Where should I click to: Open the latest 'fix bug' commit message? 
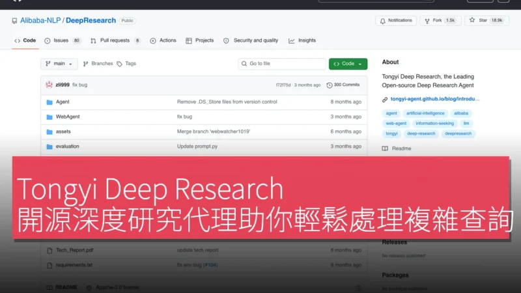tap(79, 85)
